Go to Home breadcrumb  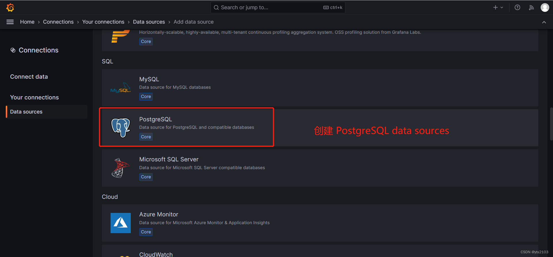pyautogui.click(x=27, y=22)
